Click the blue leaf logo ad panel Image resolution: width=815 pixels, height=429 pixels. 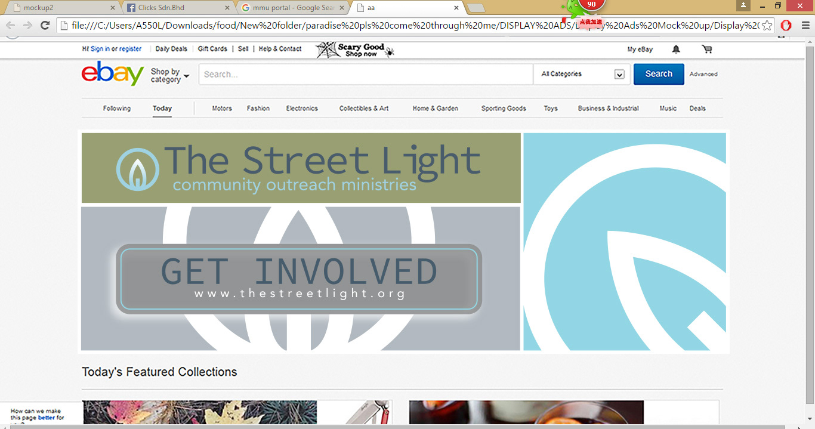(x=625, y=242)
